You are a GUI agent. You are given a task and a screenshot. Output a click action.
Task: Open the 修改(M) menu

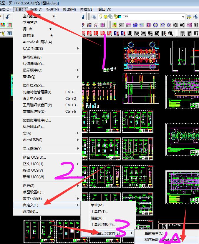(x=69, y=9)
